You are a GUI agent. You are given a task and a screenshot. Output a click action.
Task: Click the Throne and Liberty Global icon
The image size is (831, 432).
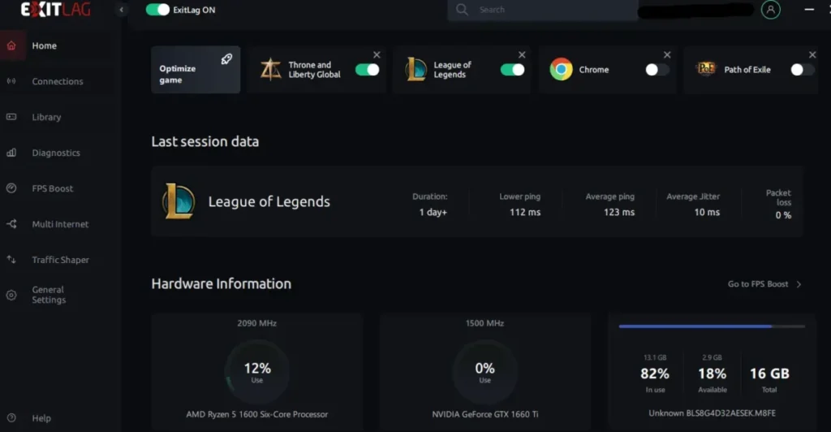271,70
